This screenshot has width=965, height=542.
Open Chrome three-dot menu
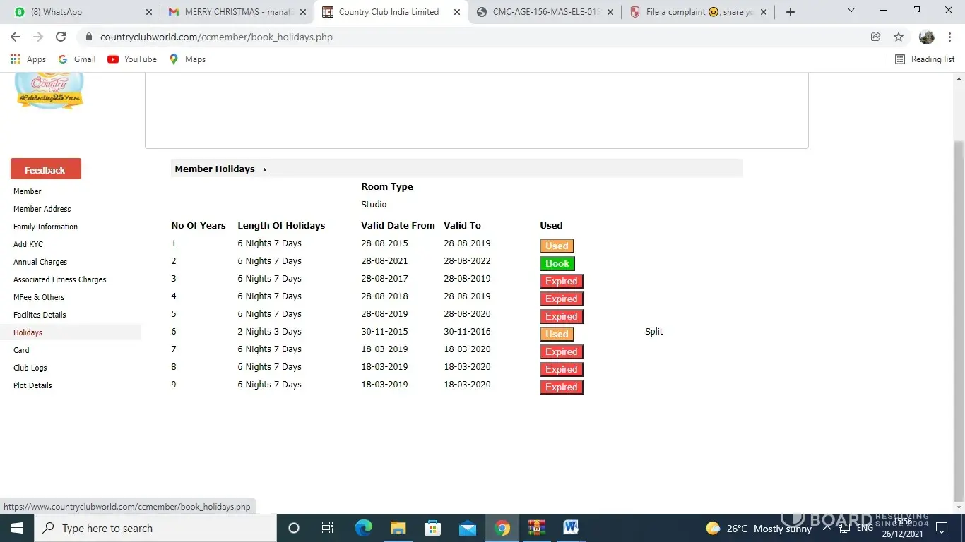[x=949, y=37]
